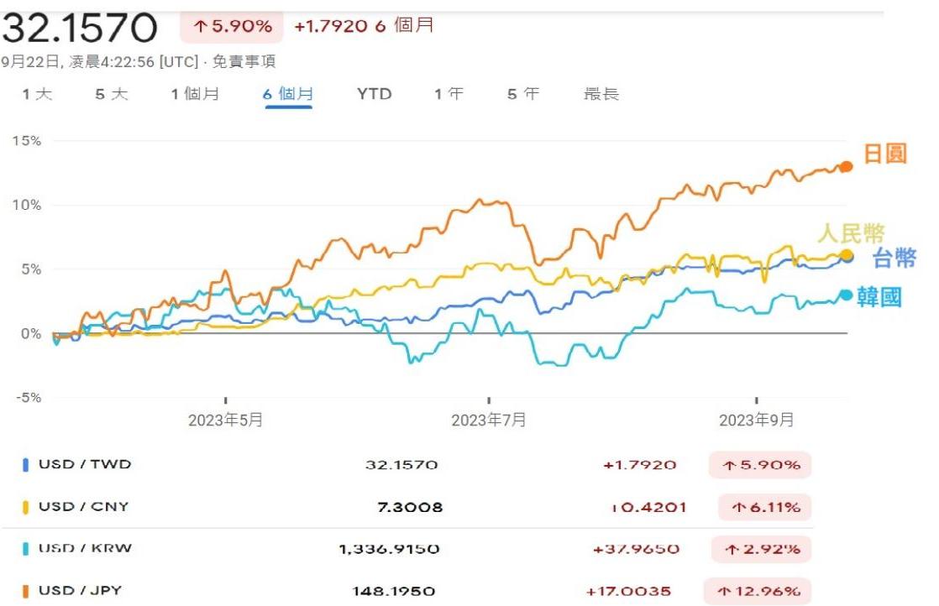Switch to the YTD time range
Image resolution: width=939 pixels, height=606 pixels.
click(x=373, y=94)
